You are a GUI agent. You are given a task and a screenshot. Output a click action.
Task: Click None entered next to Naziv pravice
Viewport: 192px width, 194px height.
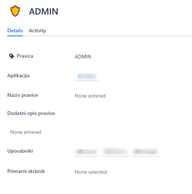click(90, 96)
